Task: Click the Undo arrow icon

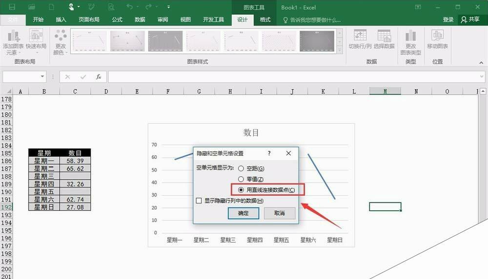Action: (x=130, y=6)
